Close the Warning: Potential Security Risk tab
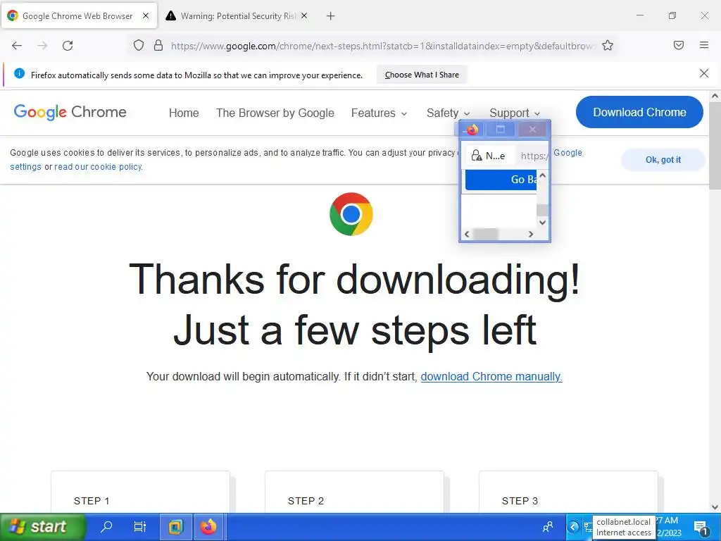This screenshot has width=721, height=541. coord(304,15)
